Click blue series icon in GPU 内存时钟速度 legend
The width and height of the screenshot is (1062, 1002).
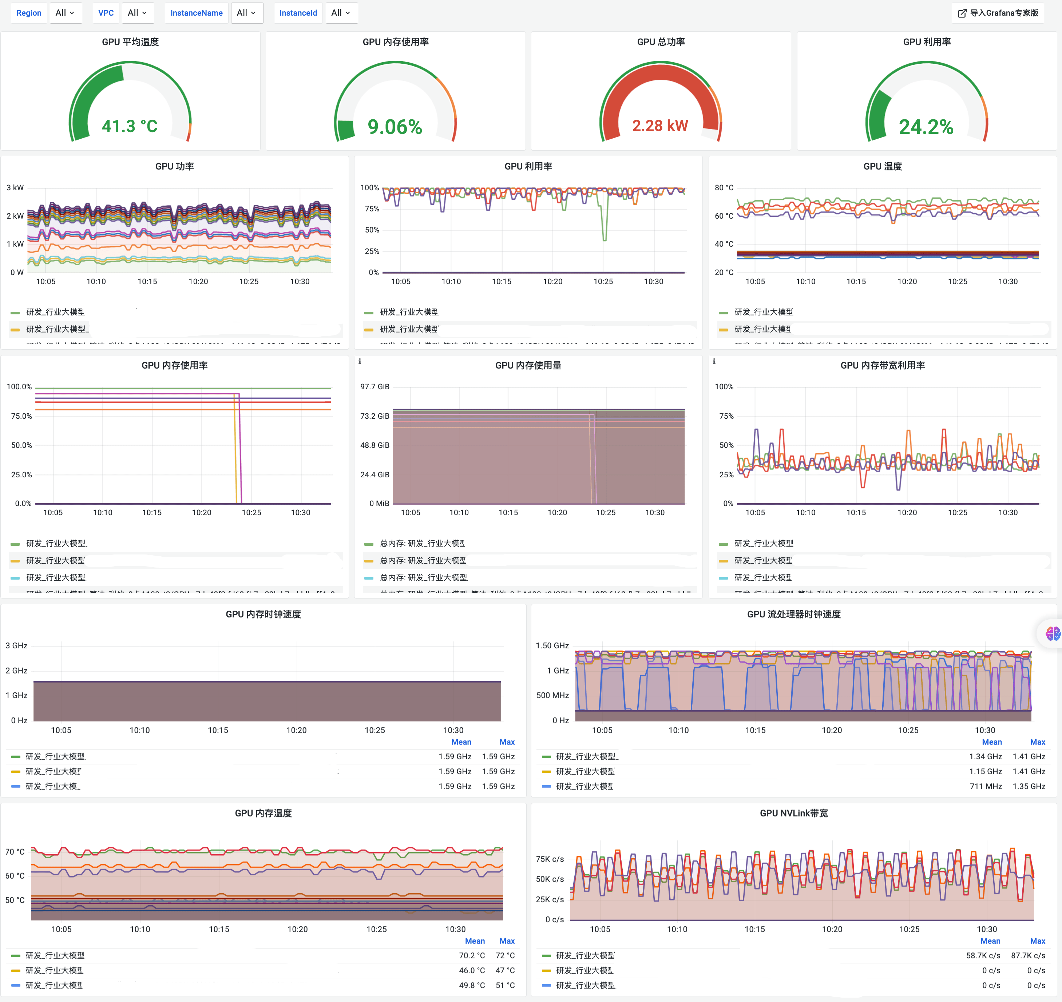coord(16,786)
